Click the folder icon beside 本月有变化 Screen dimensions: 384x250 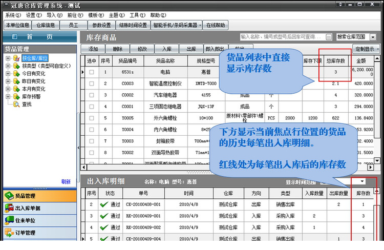(x=16, y=89)
